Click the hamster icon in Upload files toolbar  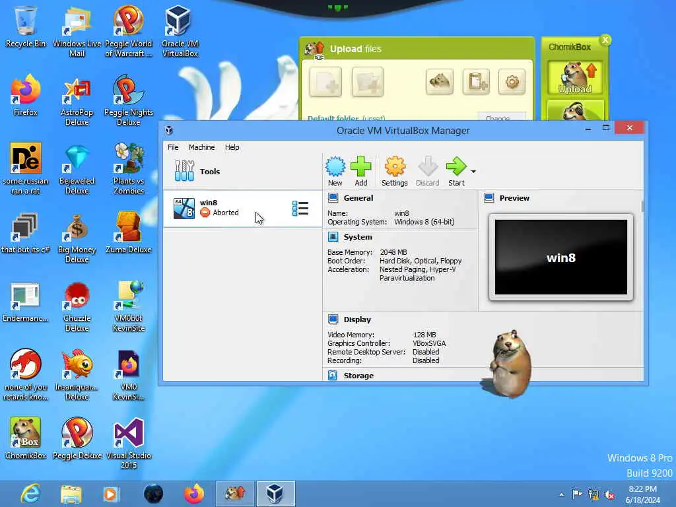pos(440,81)
